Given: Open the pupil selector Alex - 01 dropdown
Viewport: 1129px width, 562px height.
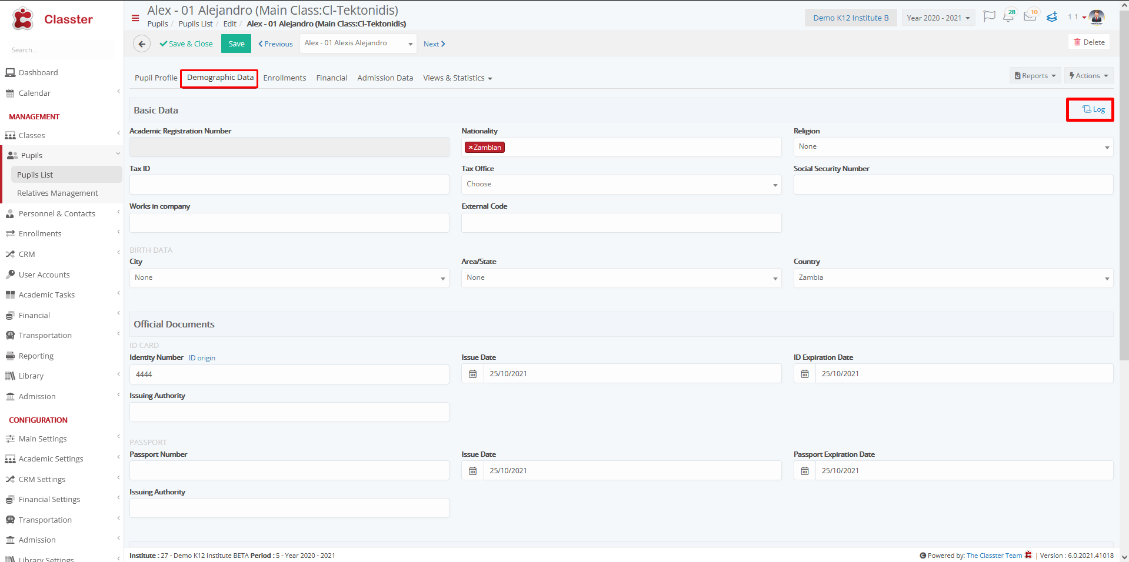Looking at the screenshot, I should click(x=358, y=44).
